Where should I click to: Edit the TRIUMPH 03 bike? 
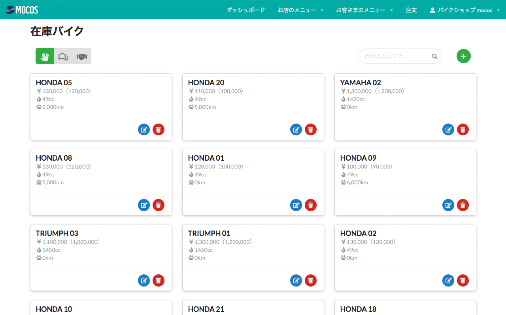click(x=144, y=280)
